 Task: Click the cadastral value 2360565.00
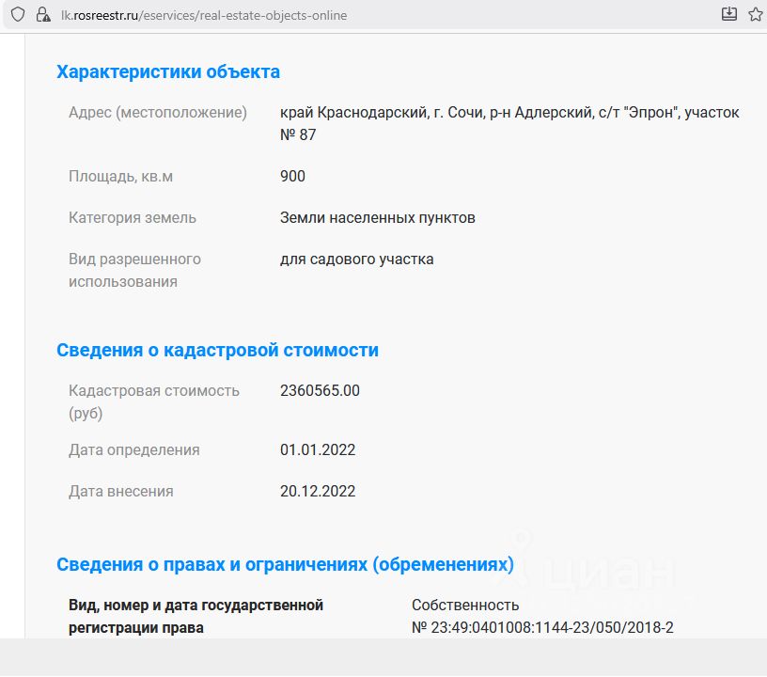coord(320,391)
